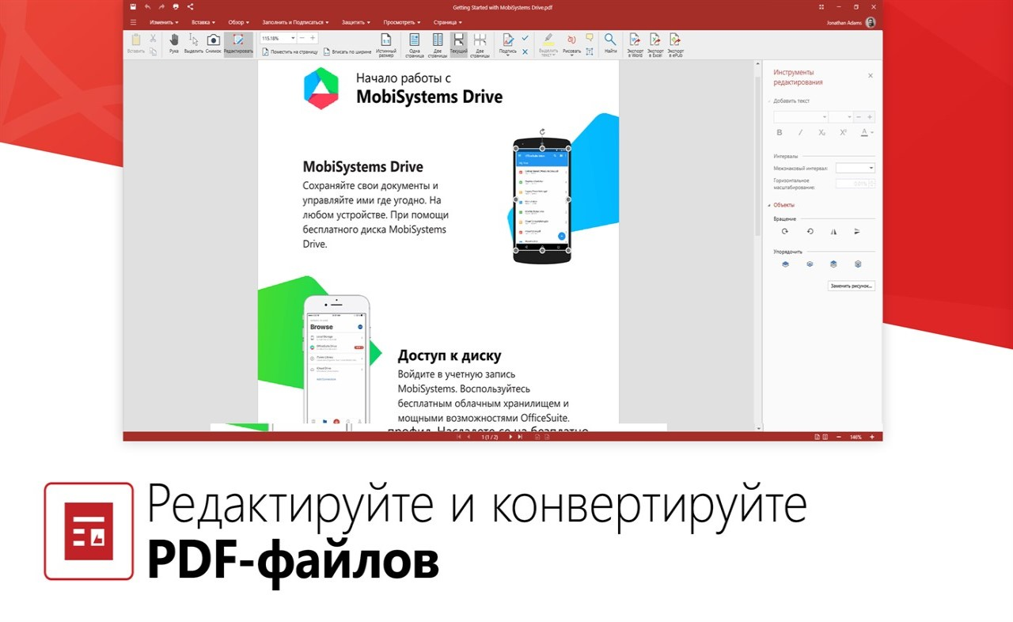Switch to Одна страница single-page view
This screenshot has width=1013, height=622.
[415, 45]
